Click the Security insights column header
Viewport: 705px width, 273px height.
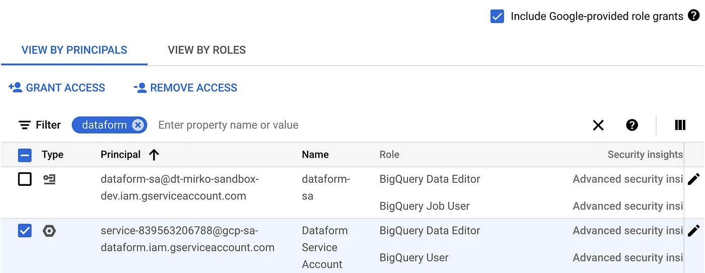coord(645,155)
